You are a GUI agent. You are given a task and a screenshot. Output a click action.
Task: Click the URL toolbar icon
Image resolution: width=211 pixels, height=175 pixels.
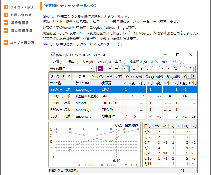pyautogui.click(x=169, y=69)
